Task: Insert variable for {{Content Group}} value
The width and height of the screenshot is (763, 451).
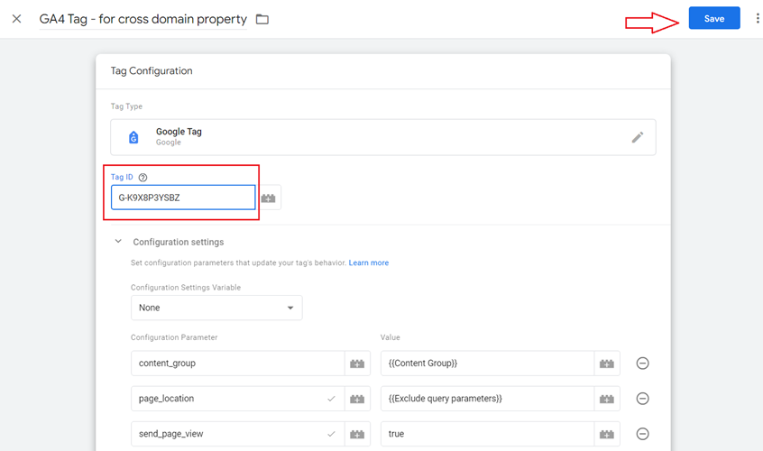Action: coord(607,364)
